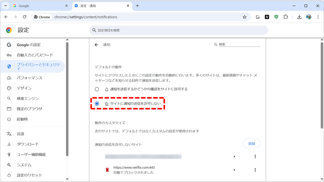The width and height of the screenshot is (324, 182).
Task: Open デザイン settings
Action: 33,88
